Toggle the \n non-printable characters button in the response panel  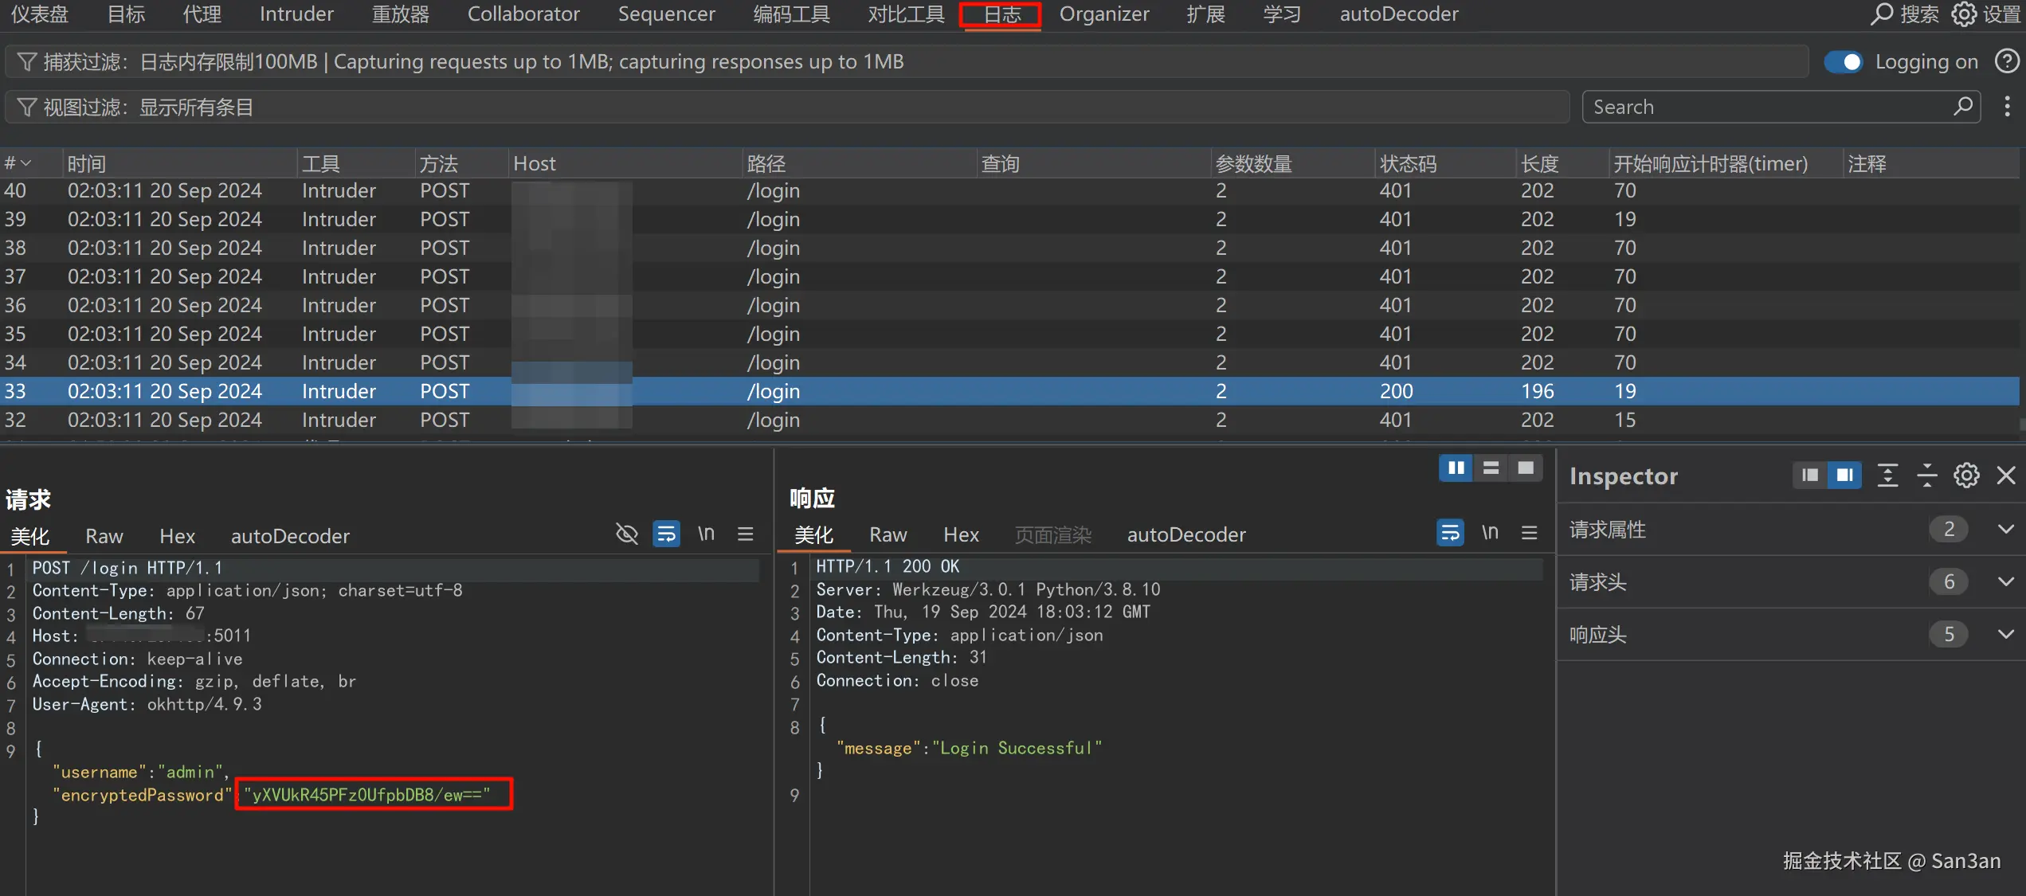(x=1490, y=533)
